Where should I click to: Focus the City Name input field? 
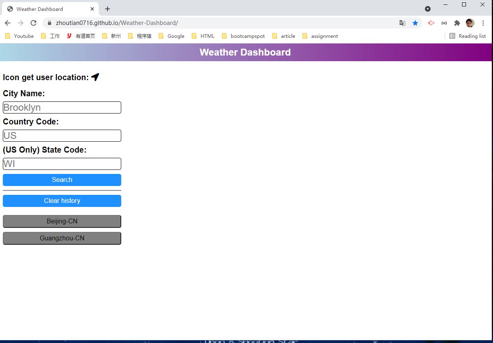(62, 107)
